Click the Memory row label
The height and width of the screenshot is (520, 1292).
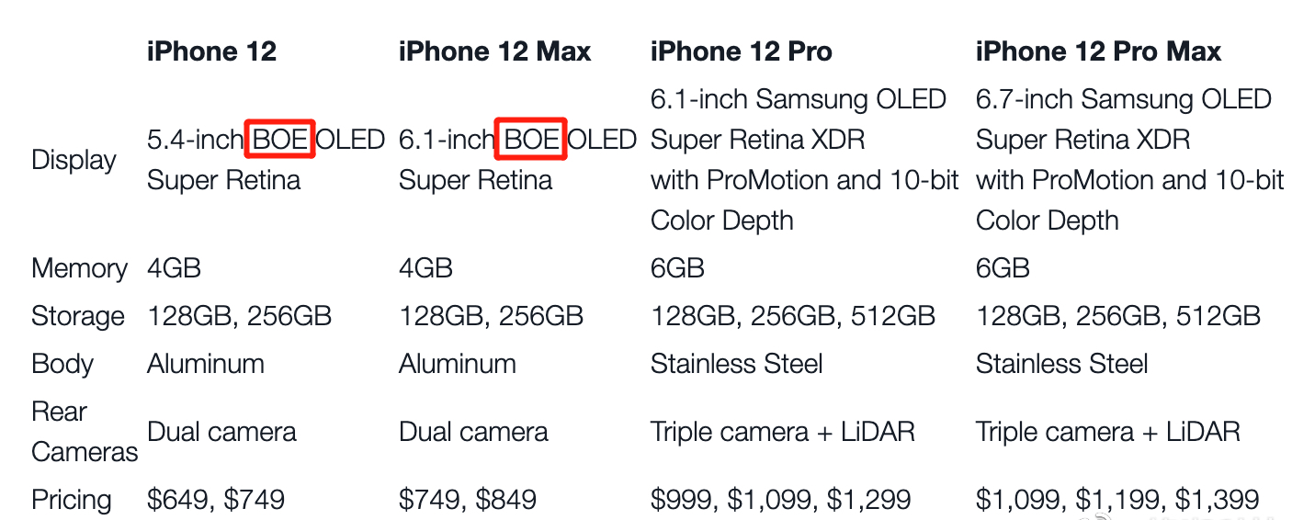(79, 268)
